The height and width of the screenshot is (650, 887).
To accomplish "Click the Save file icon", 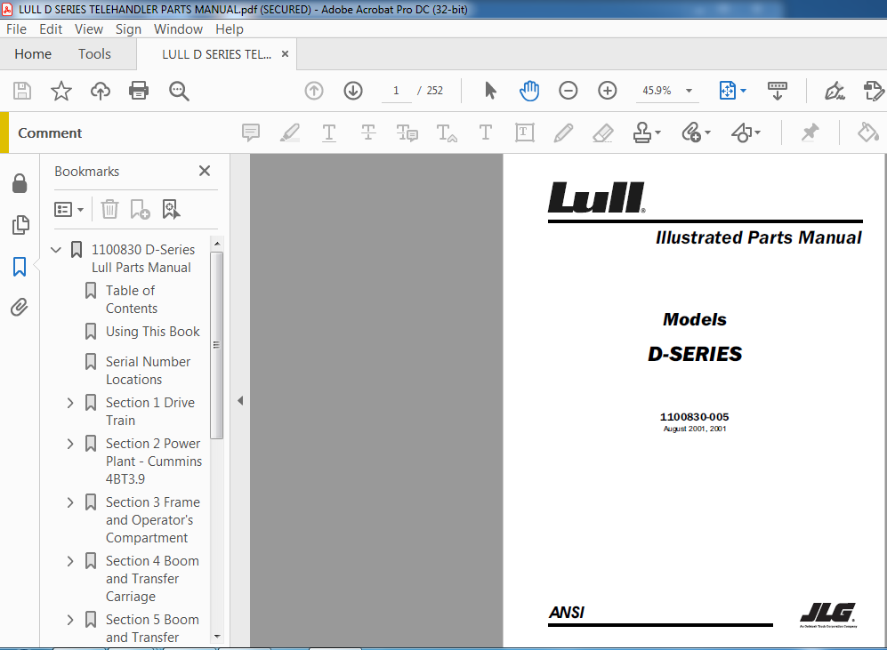I will pos(22,91).
